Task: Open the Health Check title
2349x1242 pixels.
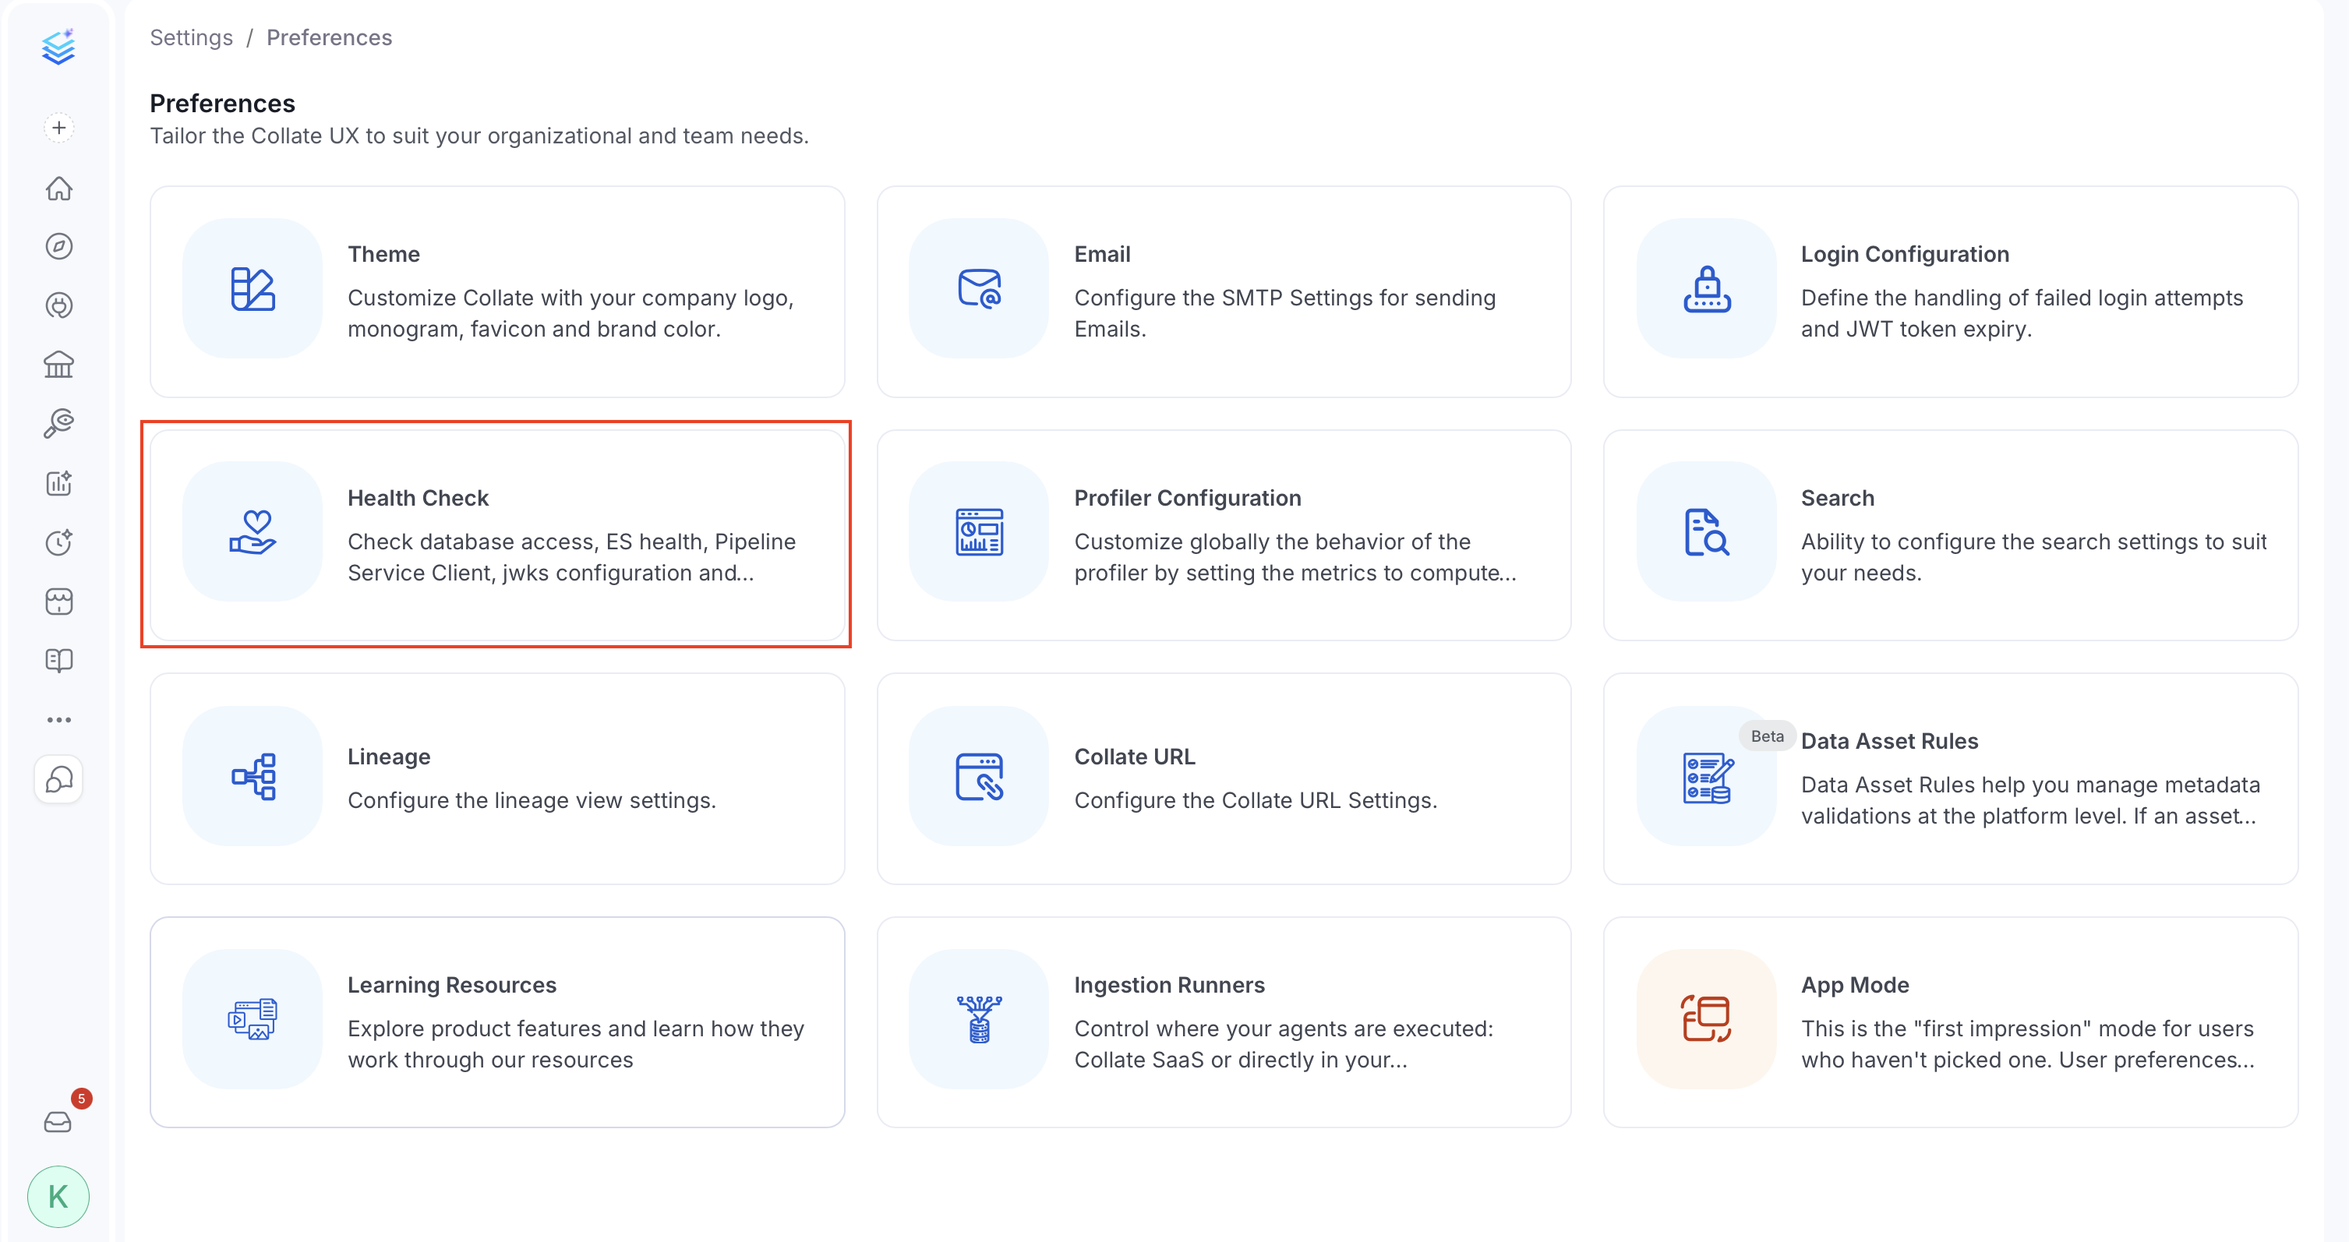Action: 418,498
